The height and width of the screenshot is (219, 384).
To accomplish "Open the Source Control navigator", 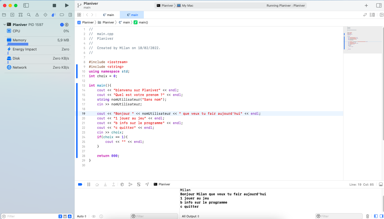I will pos(12,15).
